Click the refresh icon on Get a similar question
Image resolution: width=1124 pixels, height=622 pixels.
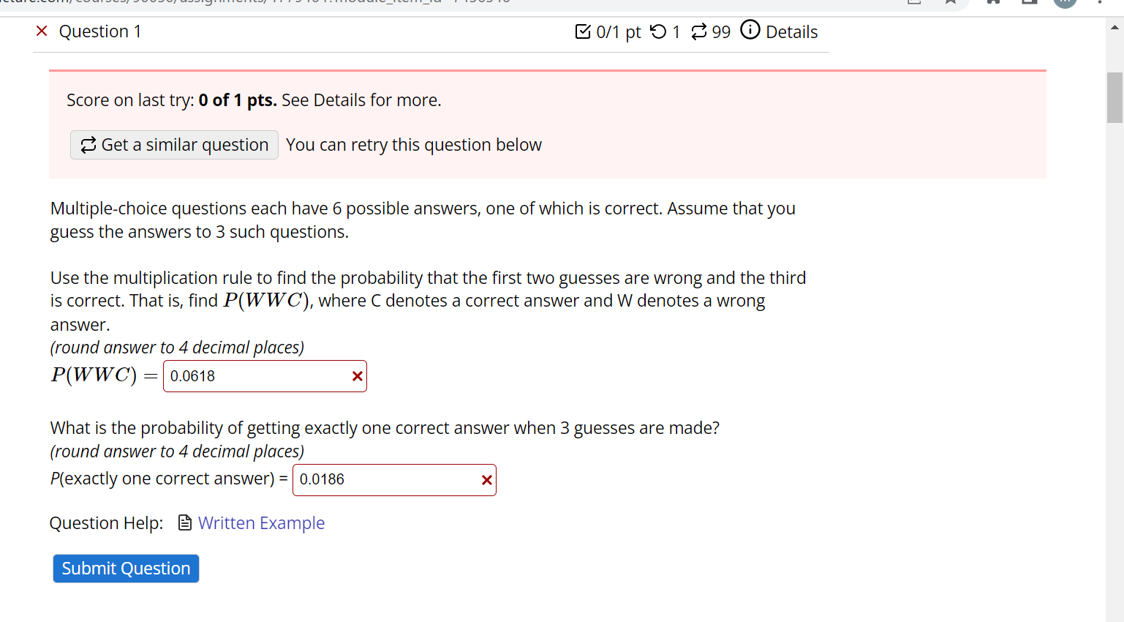pos(88,144)
